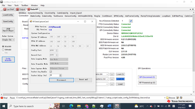
Task: Open the Tools menu
Action: tap(16, 5)
